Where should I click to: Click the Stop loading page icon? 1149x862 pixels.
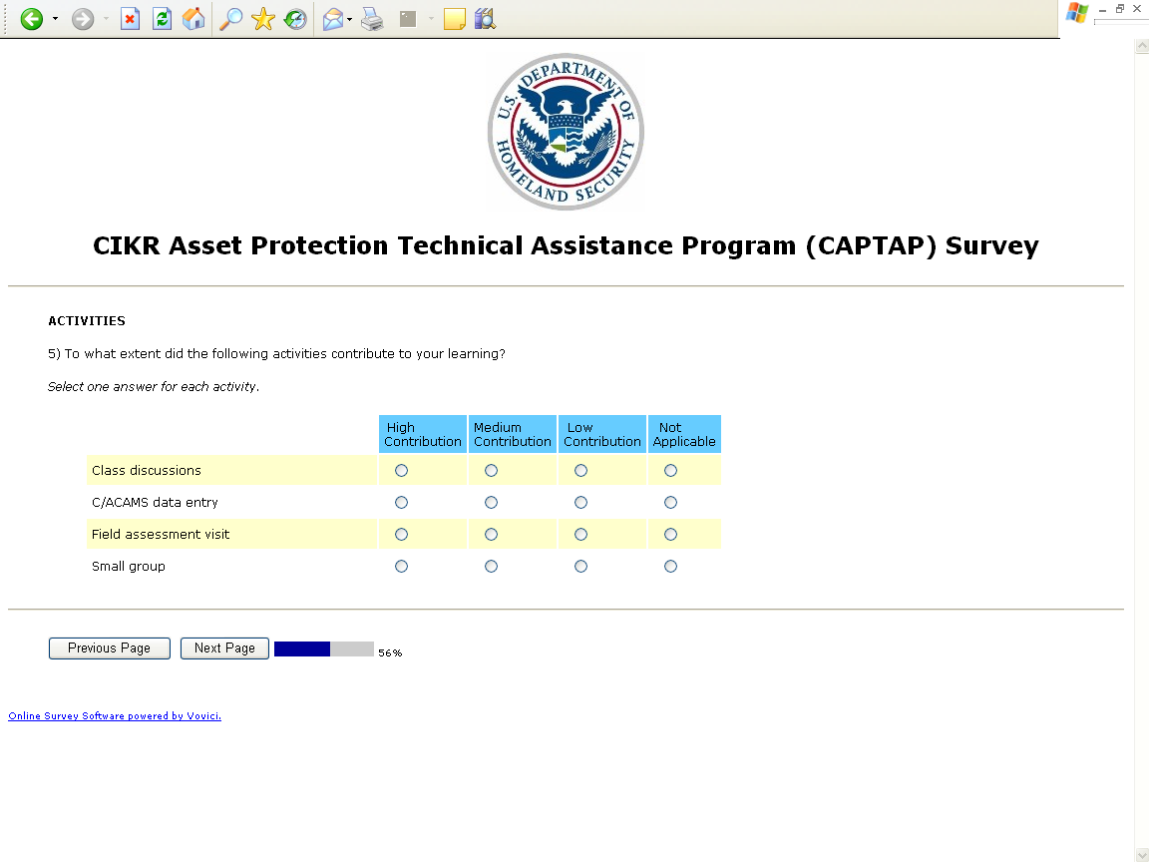130,19
